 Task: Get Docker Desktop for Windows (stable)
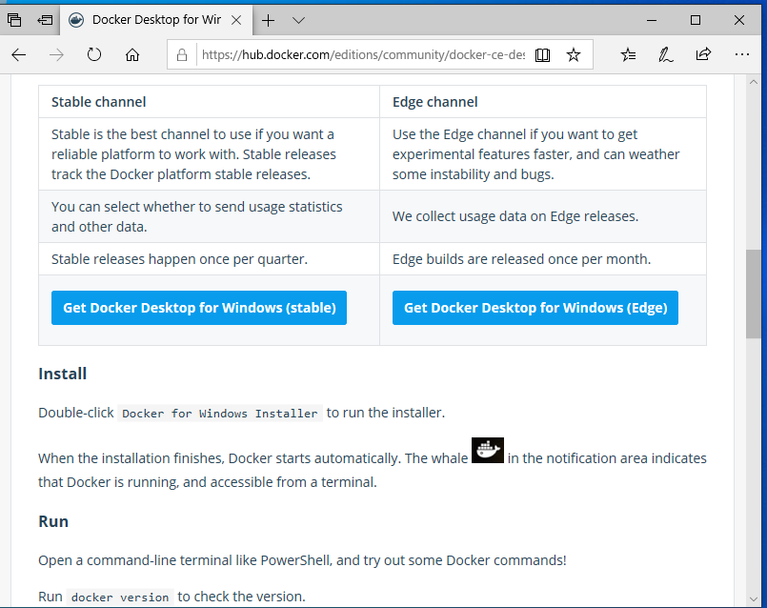[199, 308]
